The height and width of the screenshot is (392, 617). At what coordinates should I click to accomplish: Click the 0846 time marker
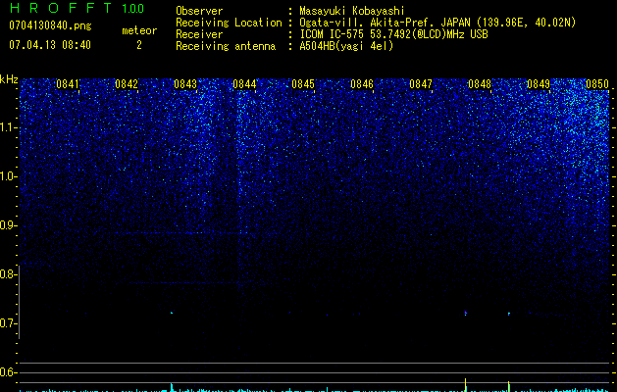(x=362, y=84)
